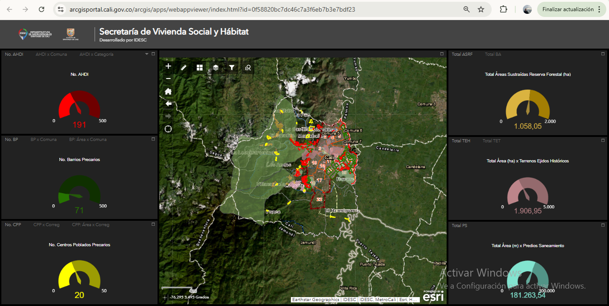
Task: Select the BP: Área x Comuna tab
Action: [x=88, y=140]
